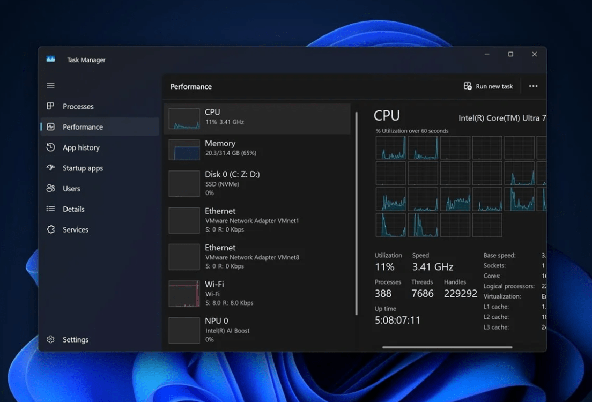Click SSD (NVMe) disk type text
Viewport: 592px width, 402px height.
222,184
